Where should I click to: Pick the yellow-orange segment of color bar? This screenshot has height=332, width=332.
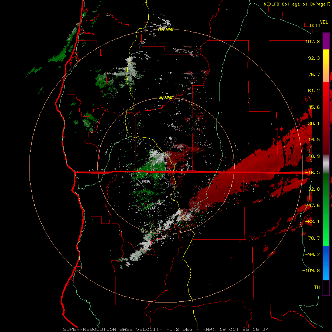[326, 66]
